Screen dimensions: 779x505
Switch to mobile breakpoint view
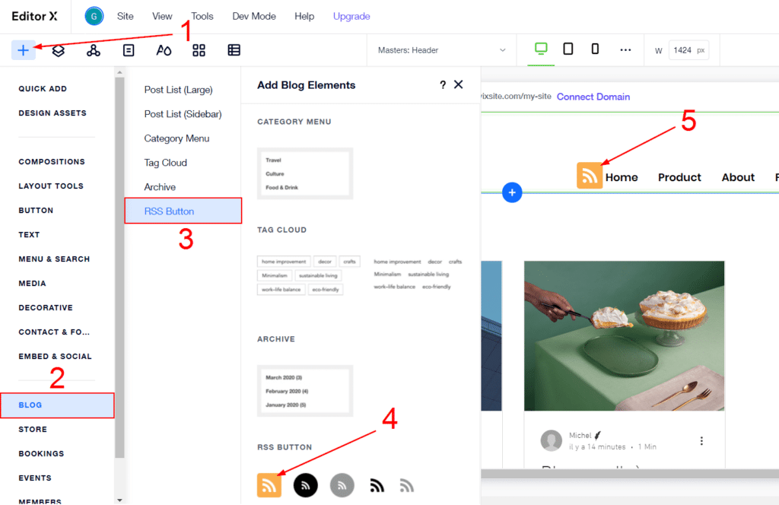[595, 49]
